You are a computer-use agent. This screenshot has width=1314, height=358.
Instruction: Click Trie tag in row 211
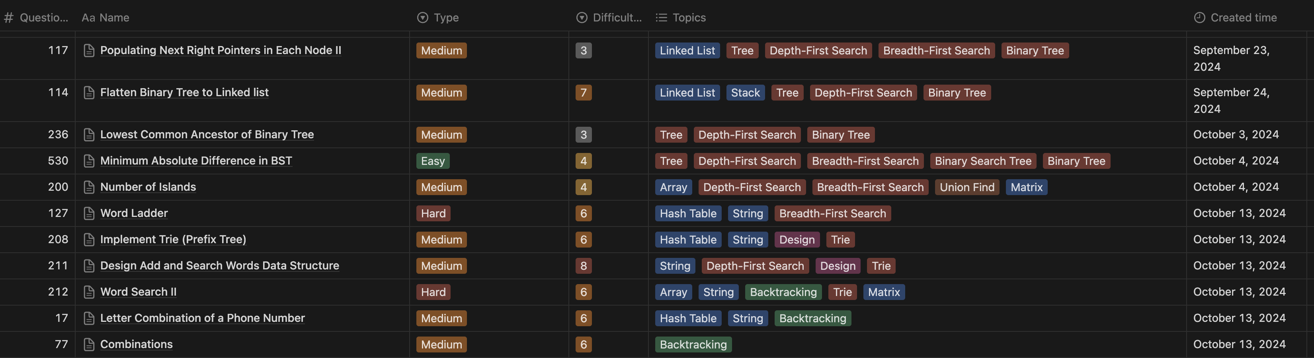coord(881,266)
